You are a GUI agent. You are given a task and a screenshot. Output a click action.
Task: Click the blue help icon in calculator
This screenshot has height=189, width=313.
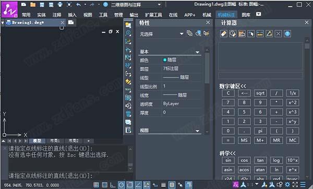click(287, 33)
